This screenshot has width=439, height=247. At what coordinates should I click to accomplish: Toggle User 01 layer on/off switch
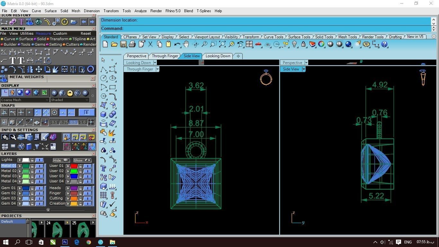(x=87, y=166)
